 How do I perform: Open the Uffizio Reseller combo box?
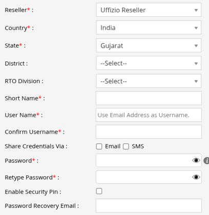tap(149, 10)
